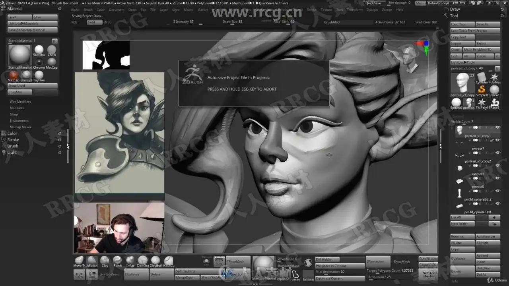Image resolution: width=509 pixels, height=286 pixels.
Task: Click the elf portrait reference image
Action: (120, 133)
